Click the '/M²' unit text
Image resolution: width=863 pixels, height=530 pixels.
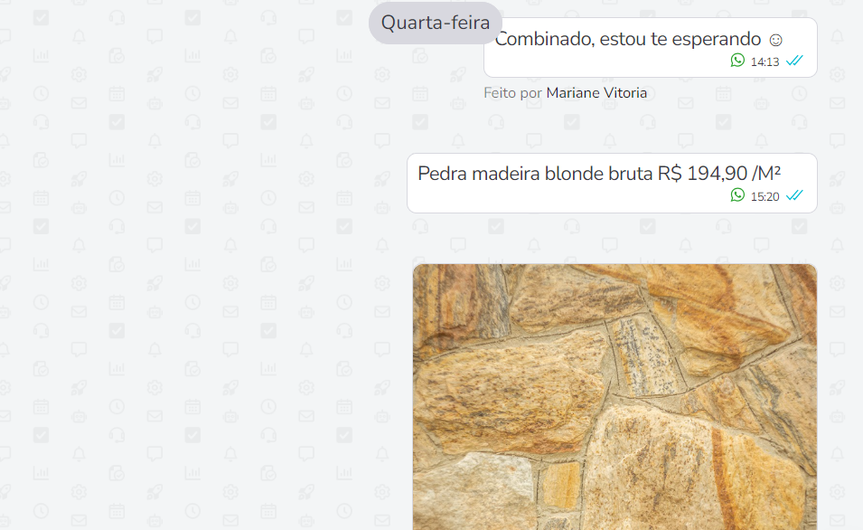(x=766, y=174)
